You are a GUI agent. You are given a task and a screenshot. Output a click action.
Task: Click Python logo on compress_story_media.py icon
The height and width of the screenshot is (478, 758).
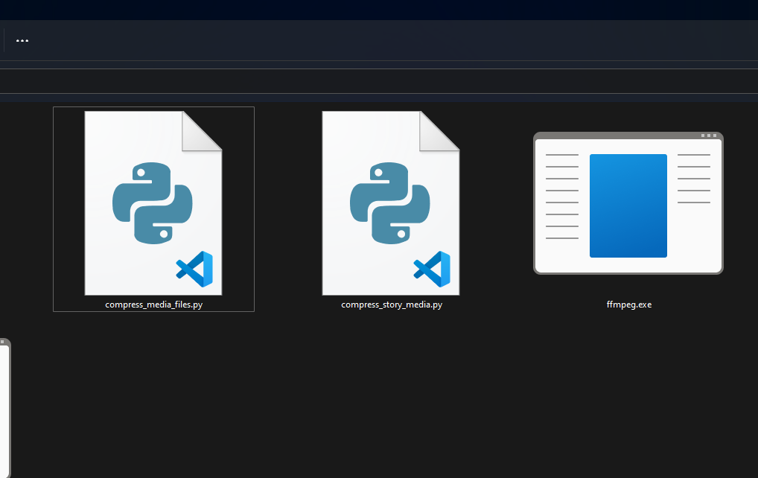[389, 203]
